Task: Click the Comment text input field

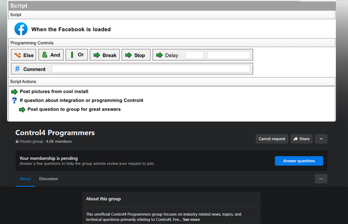Action: [x=151, y=69]
